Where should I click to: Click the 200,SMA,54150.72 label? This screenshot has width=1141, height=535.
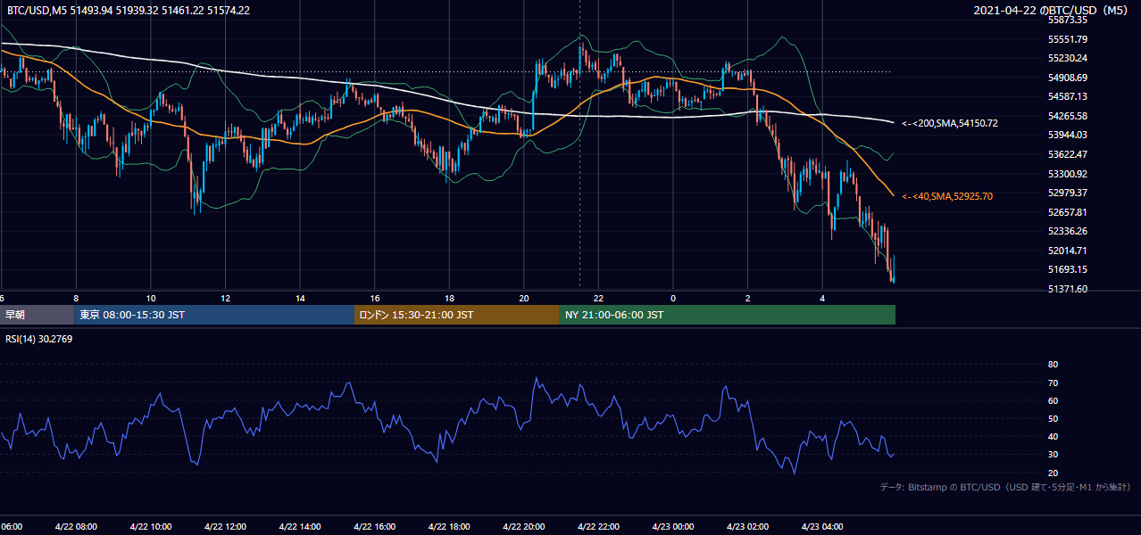950,123
